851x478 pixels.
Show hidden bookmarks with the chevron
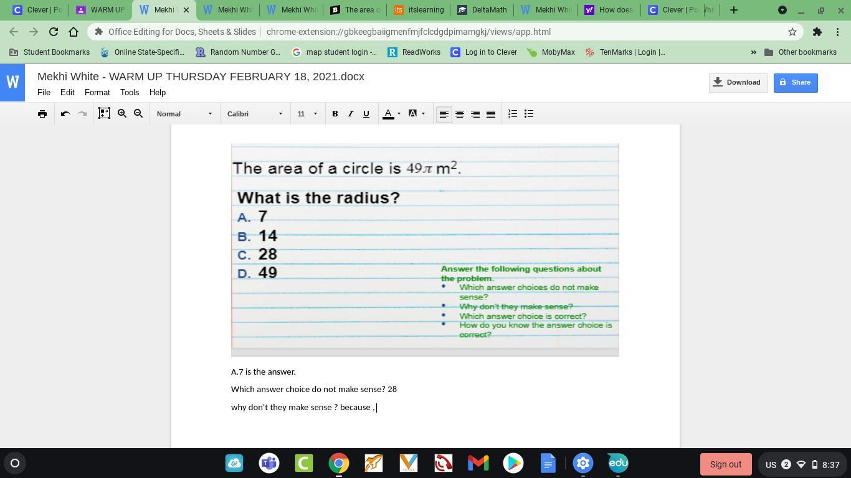753,52
